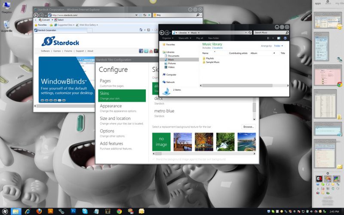Open the Organize dropdown in Explorer

(x=168, y=38)
